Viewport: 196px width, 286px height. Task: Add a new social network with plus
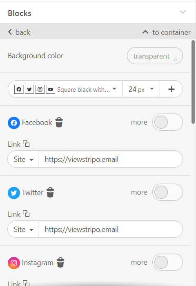(171, 89)
